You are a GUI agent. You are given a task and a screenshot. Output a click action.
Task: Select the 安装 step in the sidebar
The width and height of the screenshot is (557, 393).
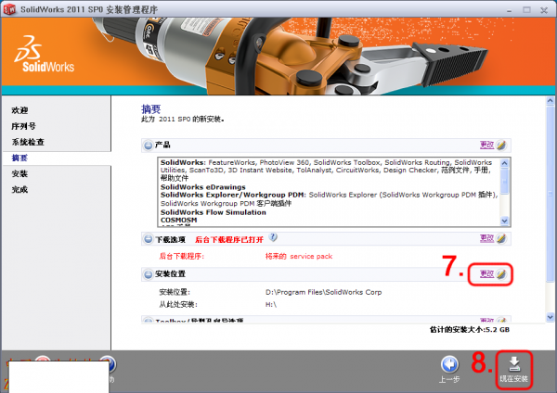click(x=19, y=174)
